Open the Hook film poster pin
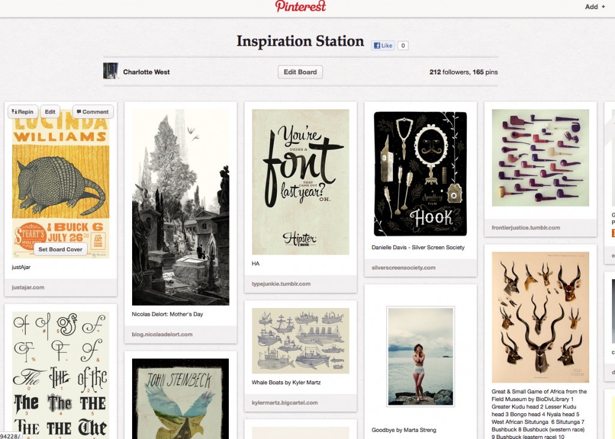615x439 pixels. coord(420,174)
